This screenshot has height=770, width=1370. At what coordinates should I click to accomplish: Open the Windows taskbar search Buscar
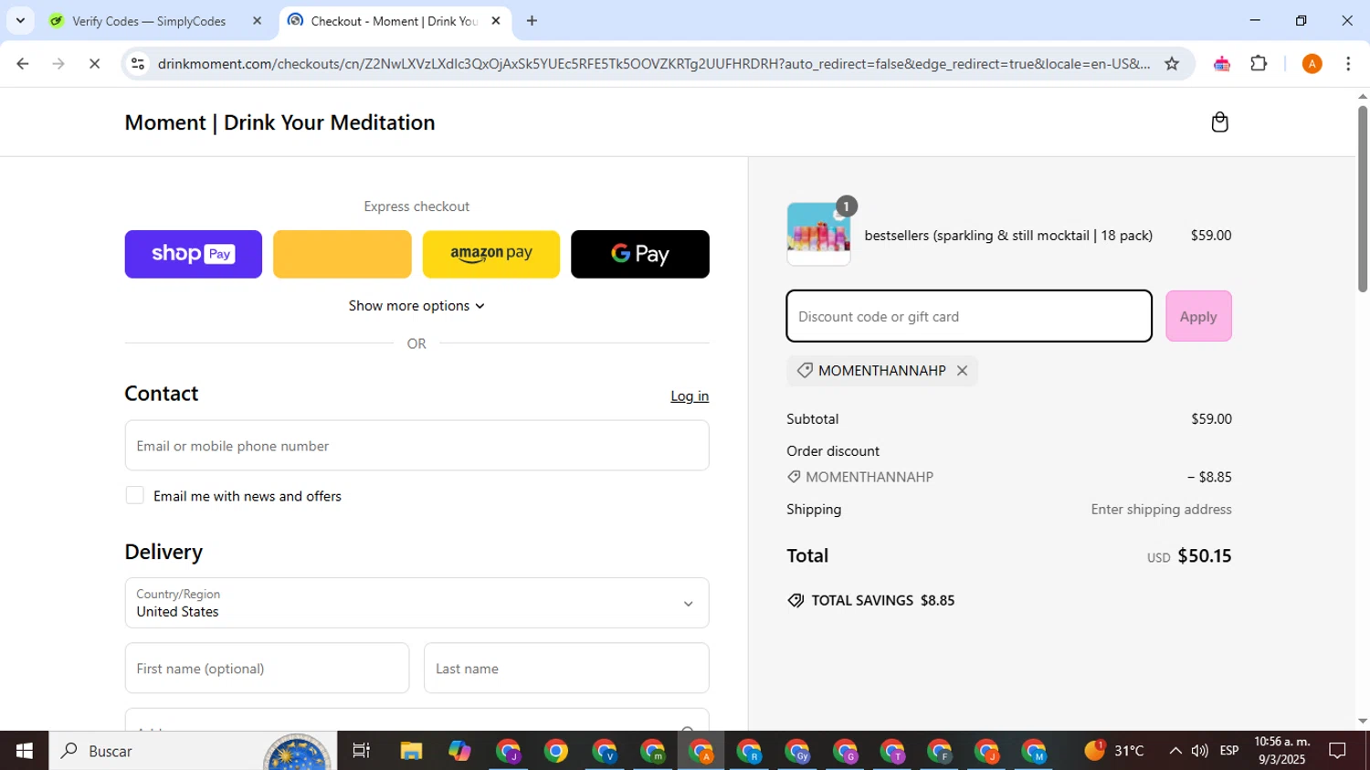point(192,751)
